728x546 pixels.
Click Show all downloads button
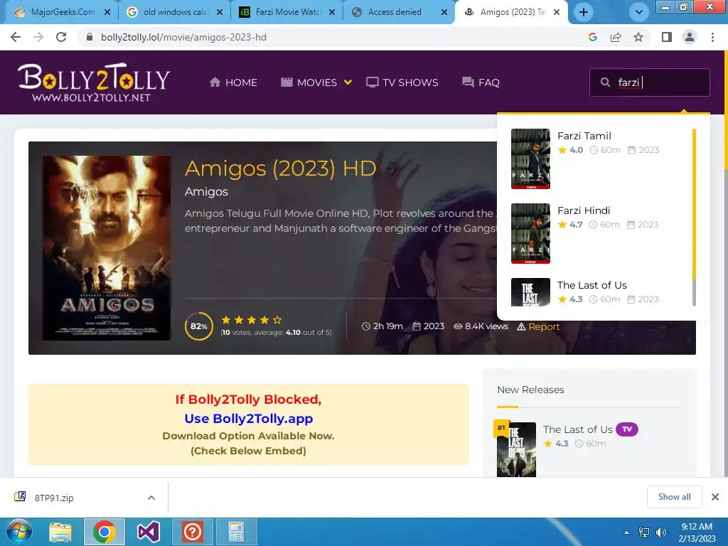tap(674, 497)
